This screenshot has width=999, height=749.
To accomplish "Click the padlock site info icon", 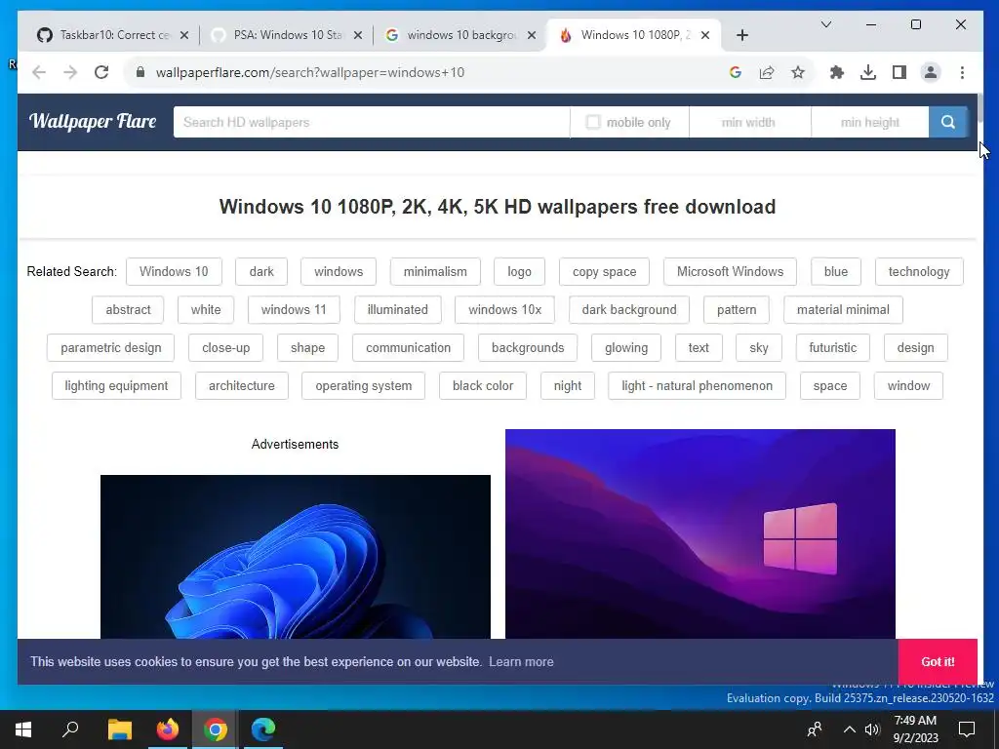I will click(140, 72).
